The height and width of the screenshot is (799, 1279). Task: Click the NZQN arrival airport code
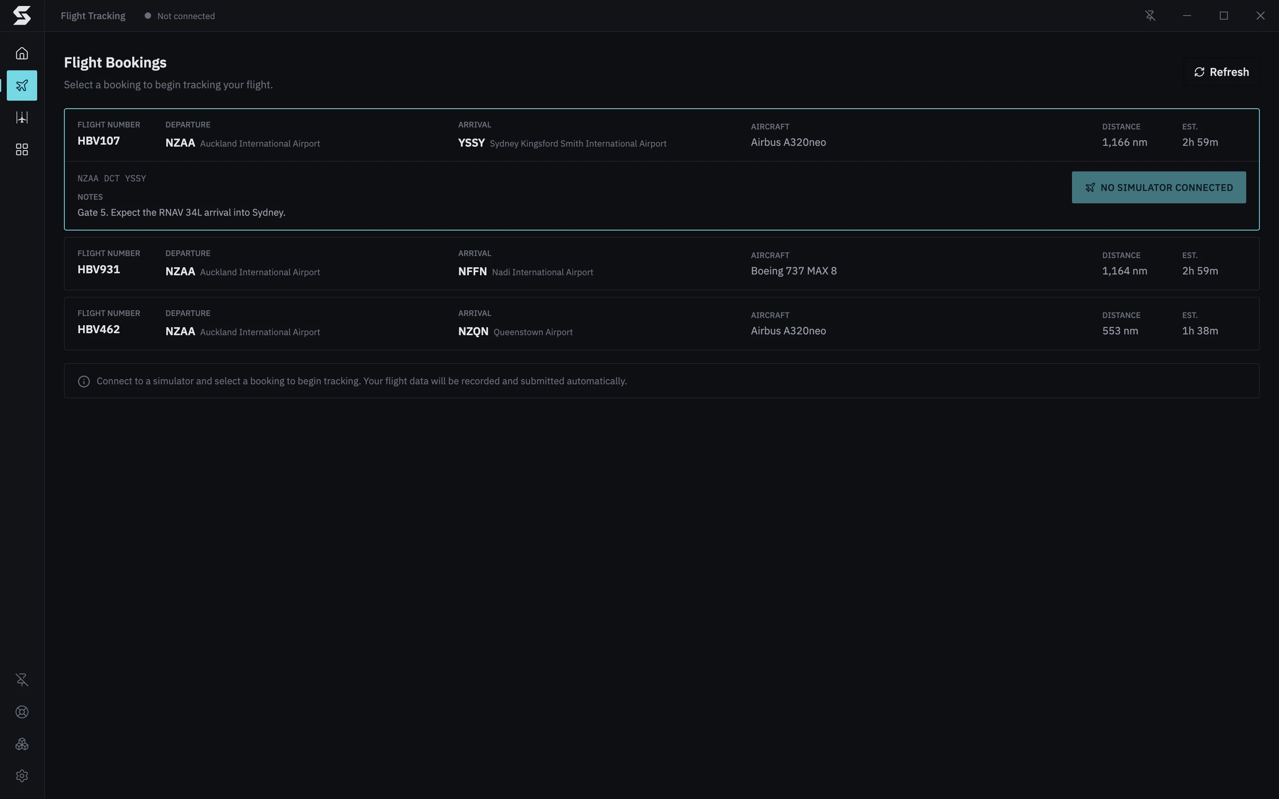473,332
